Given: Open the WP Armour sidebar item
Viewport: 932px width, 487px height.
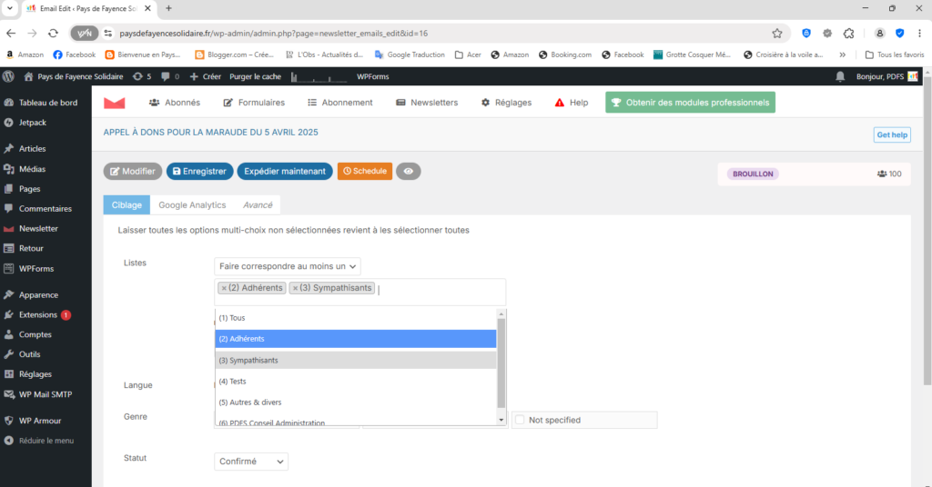Looking at the screenshot, I should pyautogui.click(x=40, y=421).
